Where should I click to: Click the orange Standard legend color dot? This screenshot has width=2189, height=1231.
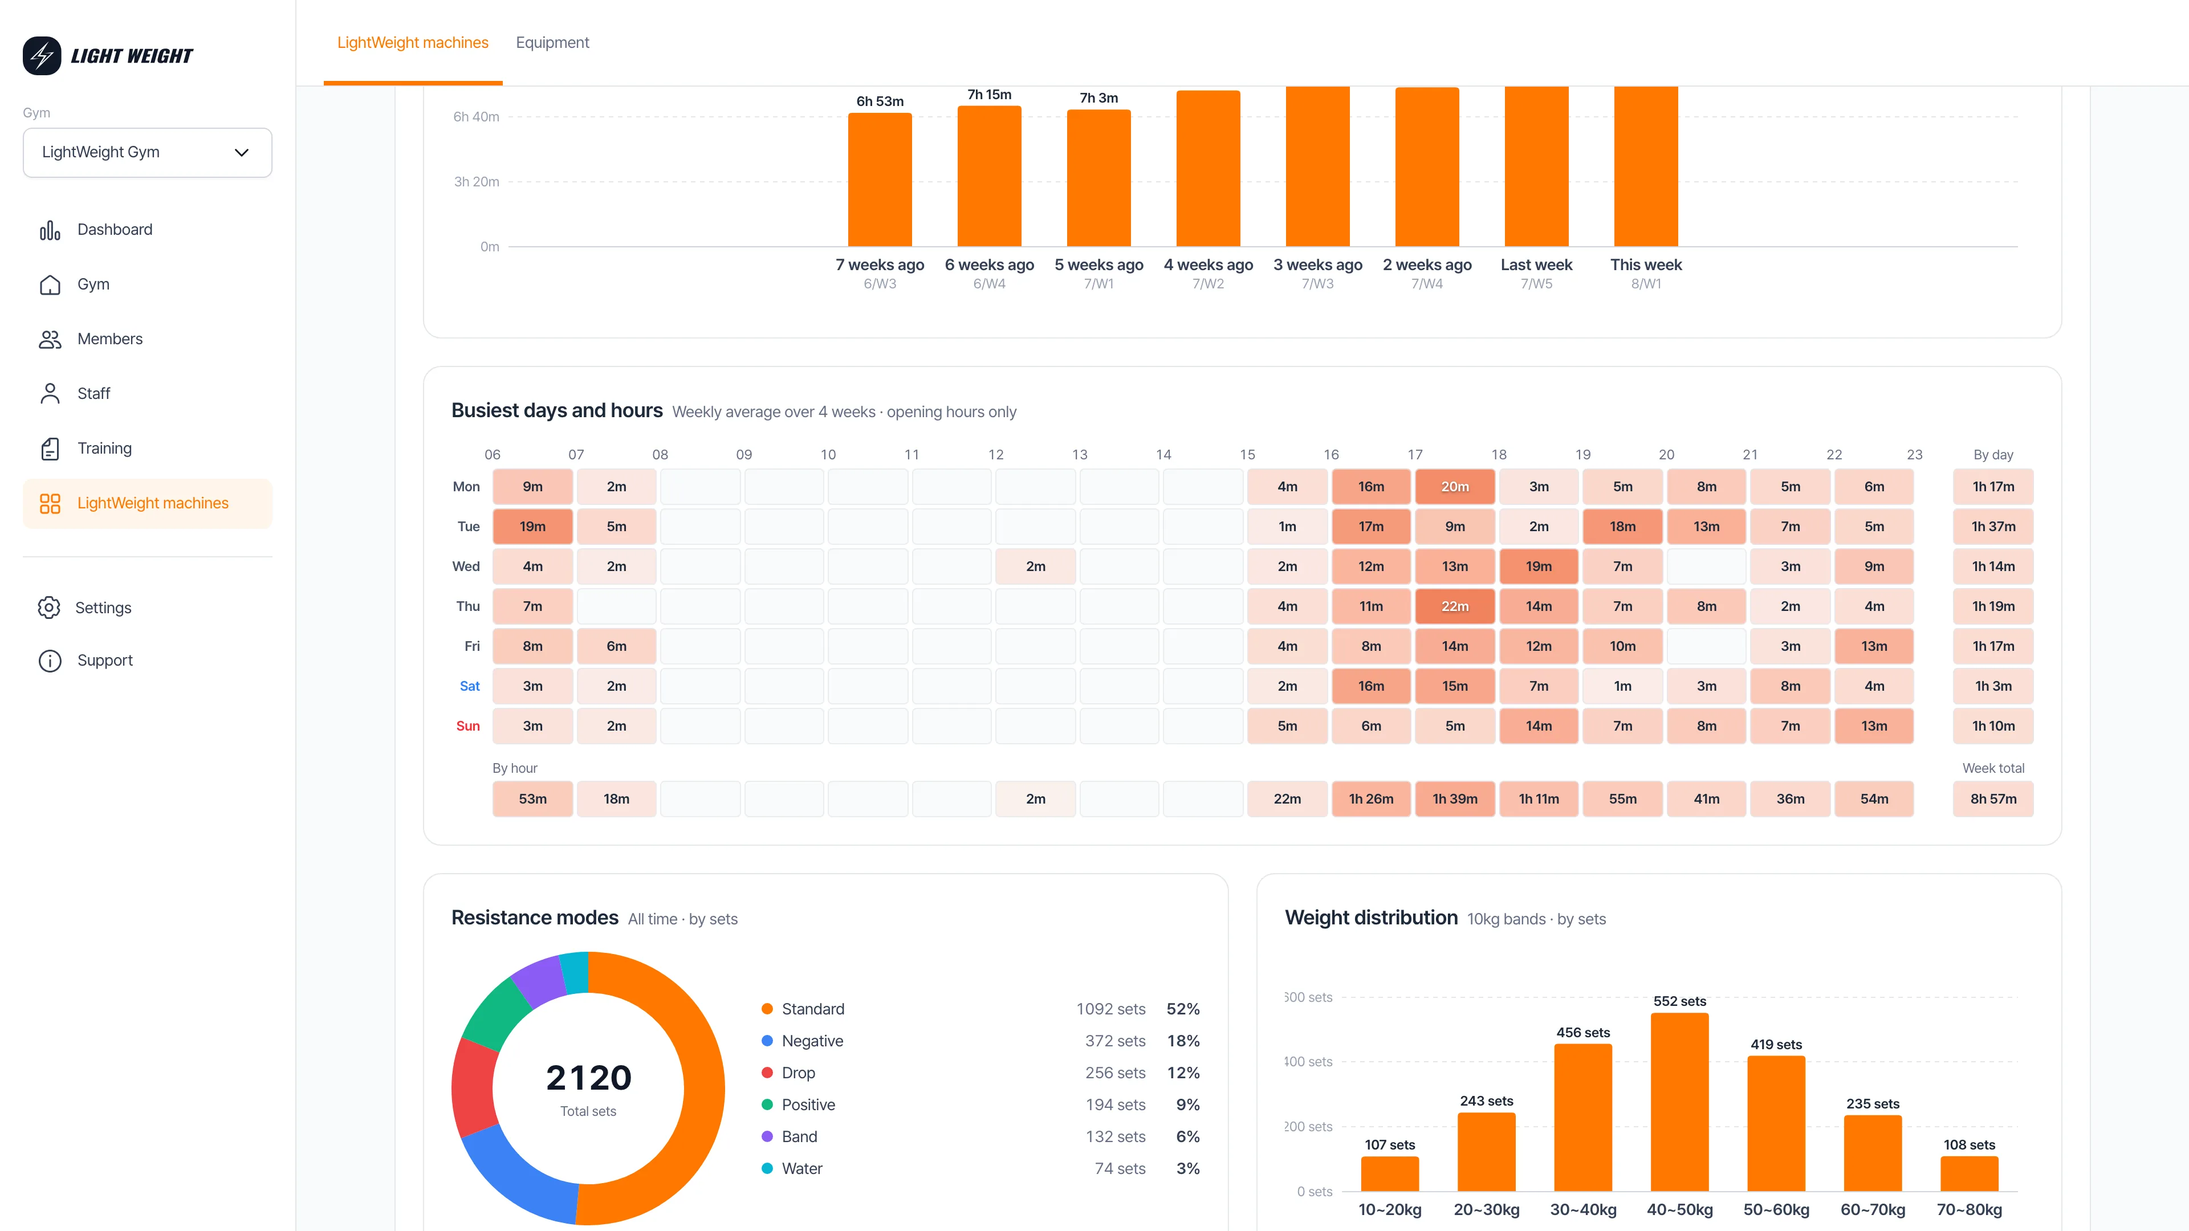[x=767, y=1009]
